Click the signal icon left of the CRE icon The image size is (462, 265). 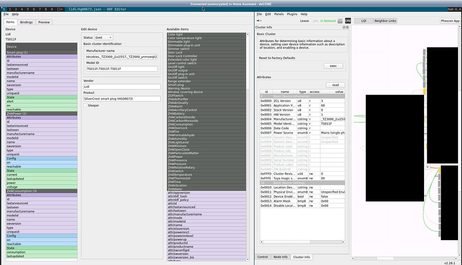point(339,20)
